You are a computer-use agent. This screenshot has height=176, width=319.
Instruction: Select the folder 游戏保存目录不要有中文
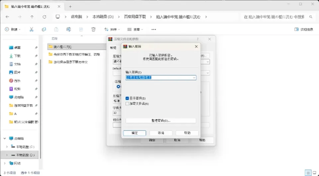click(70, 62)
